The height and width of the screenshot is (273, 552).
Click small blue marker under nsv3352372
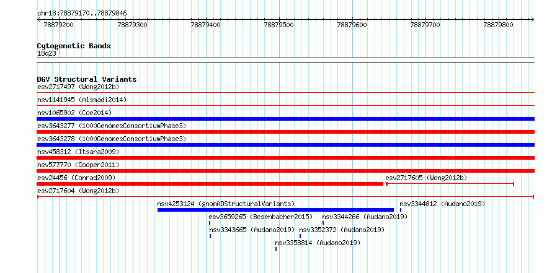[x=300, y=236]
